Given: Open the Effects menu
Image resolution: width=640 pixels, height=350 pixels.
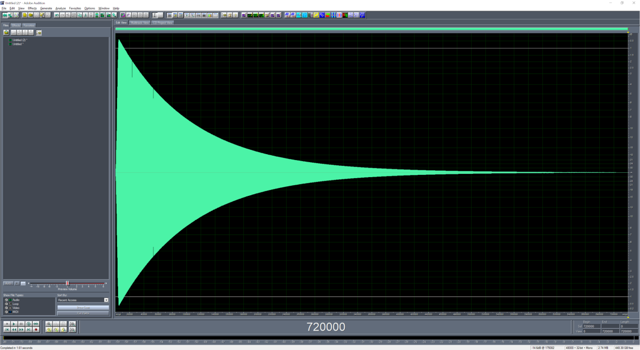Looking at the screenshot, I should pos(32,8).
